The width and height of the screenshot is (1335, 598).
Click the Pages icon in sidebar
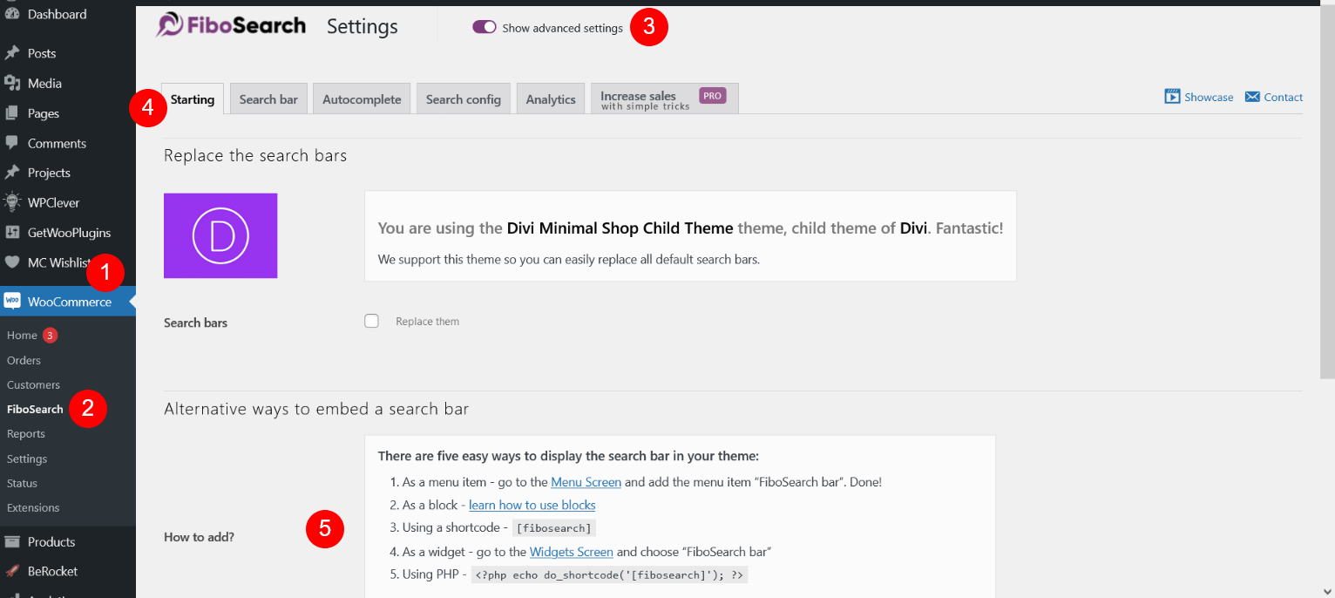tap(12, 113)
